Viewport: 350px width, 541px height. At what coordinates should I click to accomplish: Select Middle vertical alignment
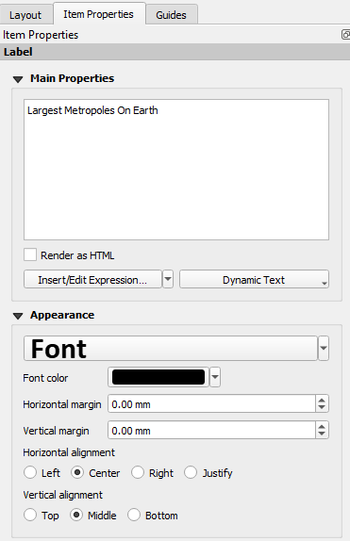pos(76,516)
